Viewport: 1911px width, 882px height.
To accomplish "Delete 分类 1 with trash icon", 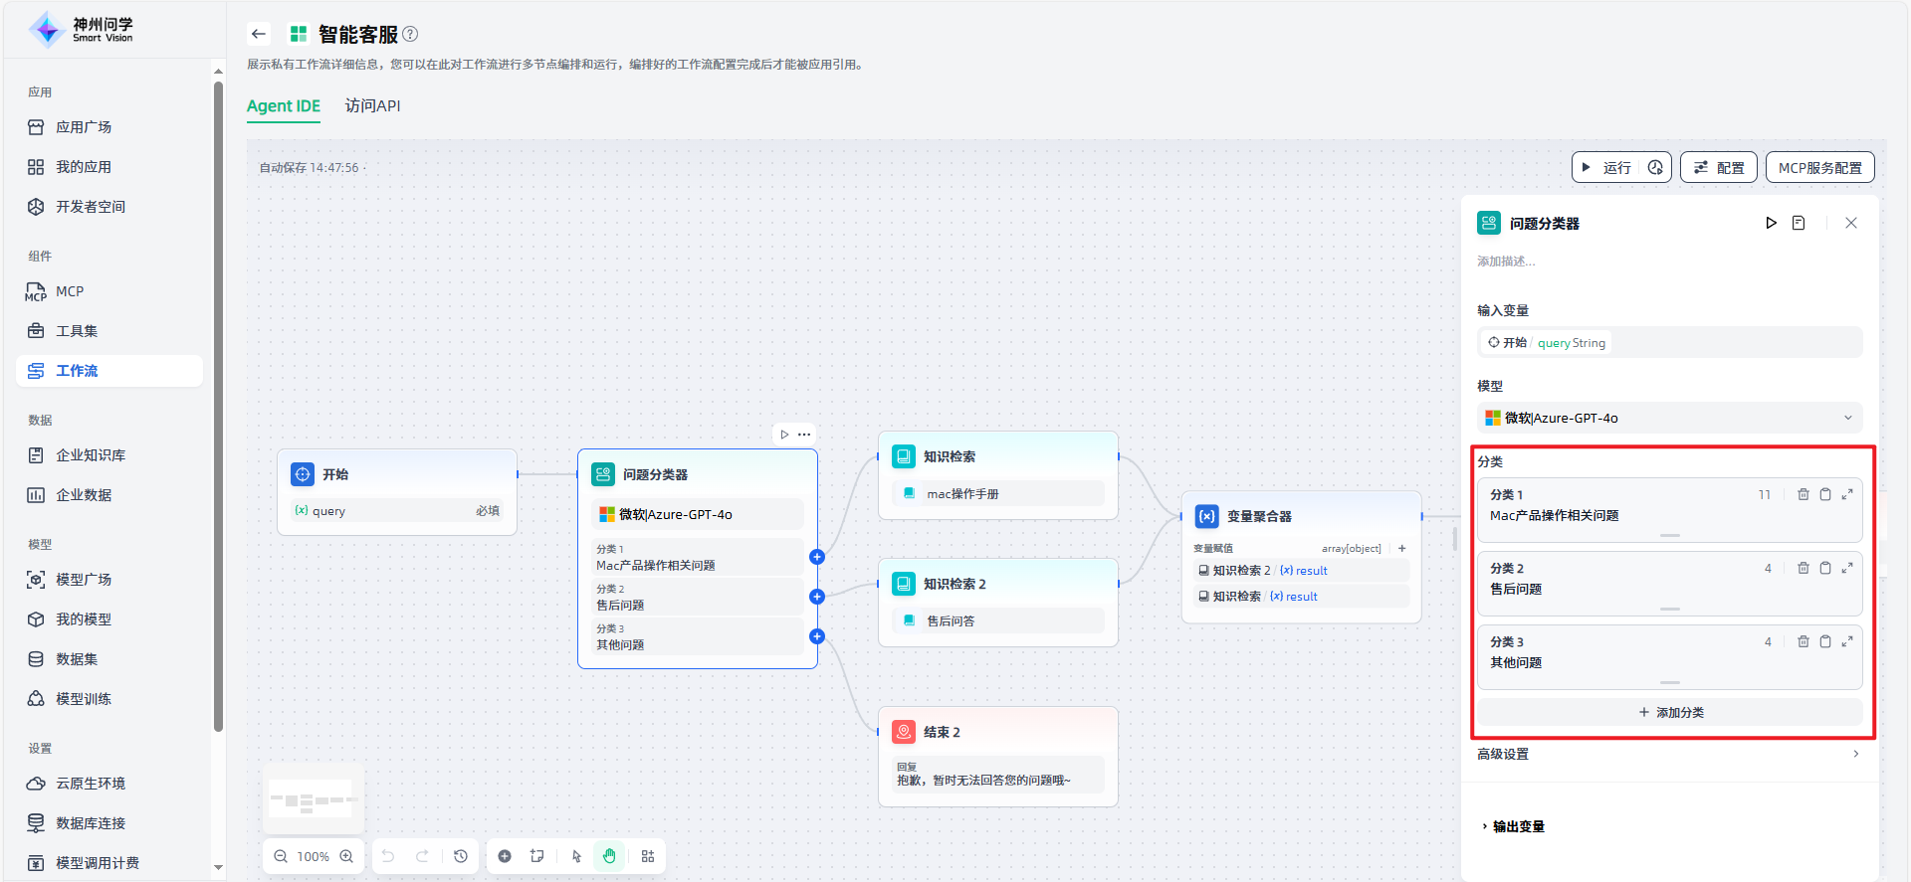I will (x=1803, y=494).
